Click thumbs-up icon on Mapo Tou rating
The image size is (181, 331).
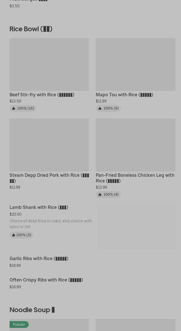tap(100, 108)
